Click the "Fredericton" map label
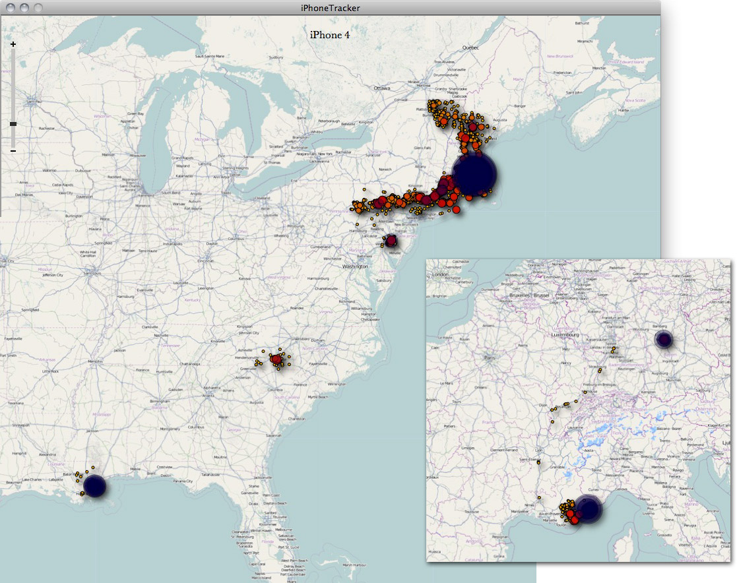This screenshot has width=737, height=583. (562, 73)
